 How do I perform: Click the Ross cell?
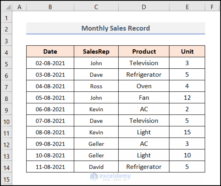coord(96,86)
